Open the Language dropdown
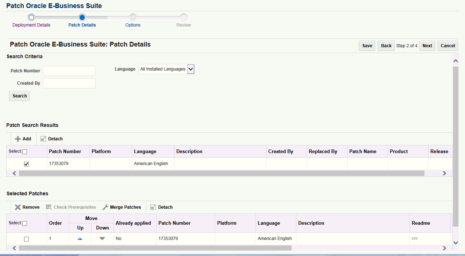Image resolution: width=465 pixels, height=256 pixels. coord(191,69)
